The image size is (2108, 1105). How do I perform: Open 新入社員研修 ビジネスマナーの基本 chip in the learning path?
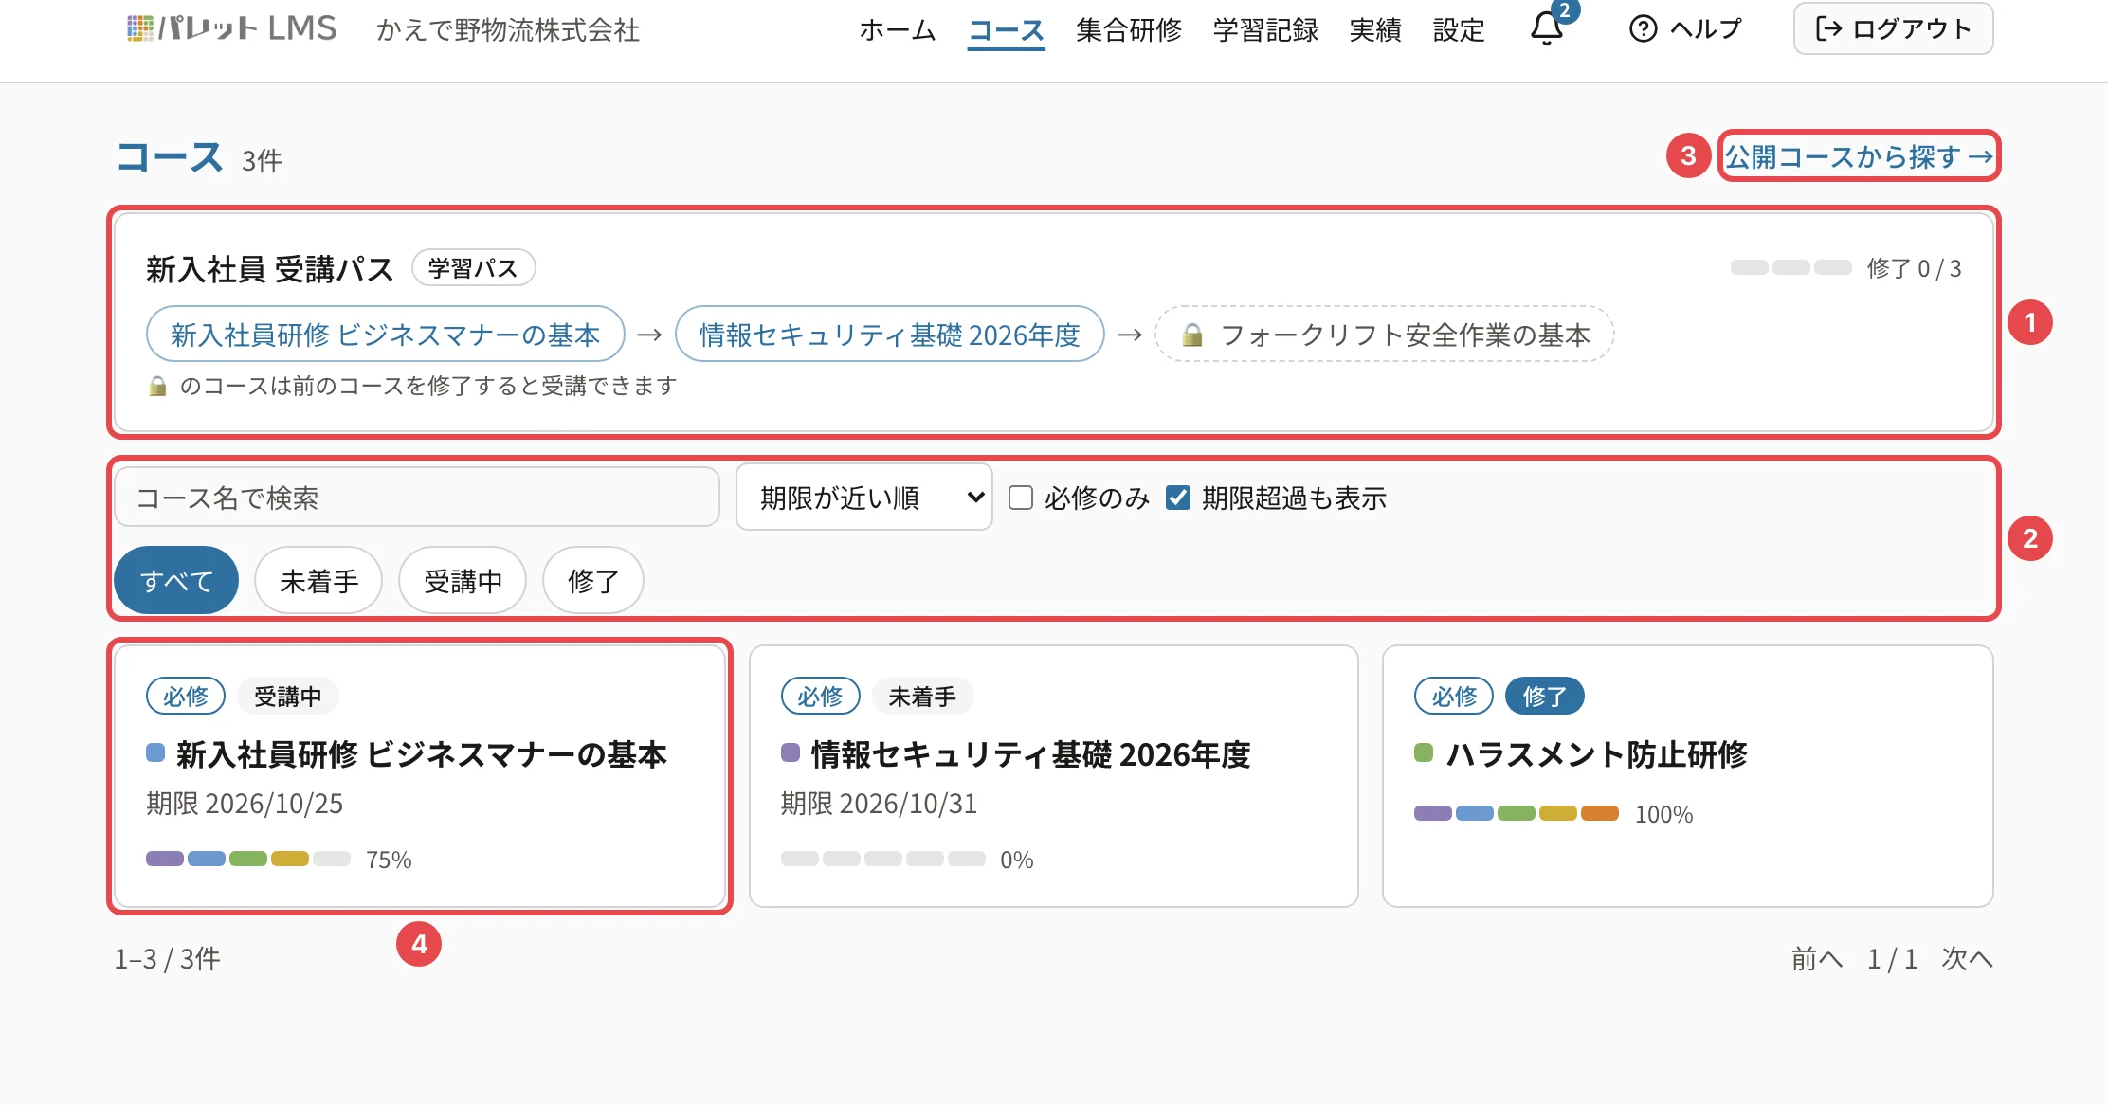coord(386,335)
